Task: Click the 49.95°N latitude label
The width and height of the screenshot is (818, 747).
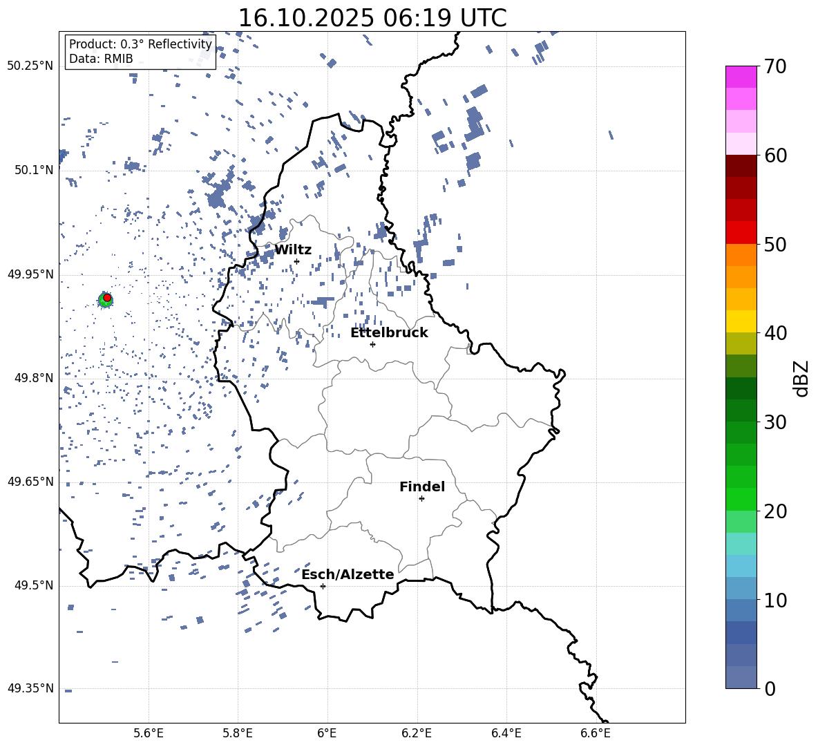Action: pos(30,274)
